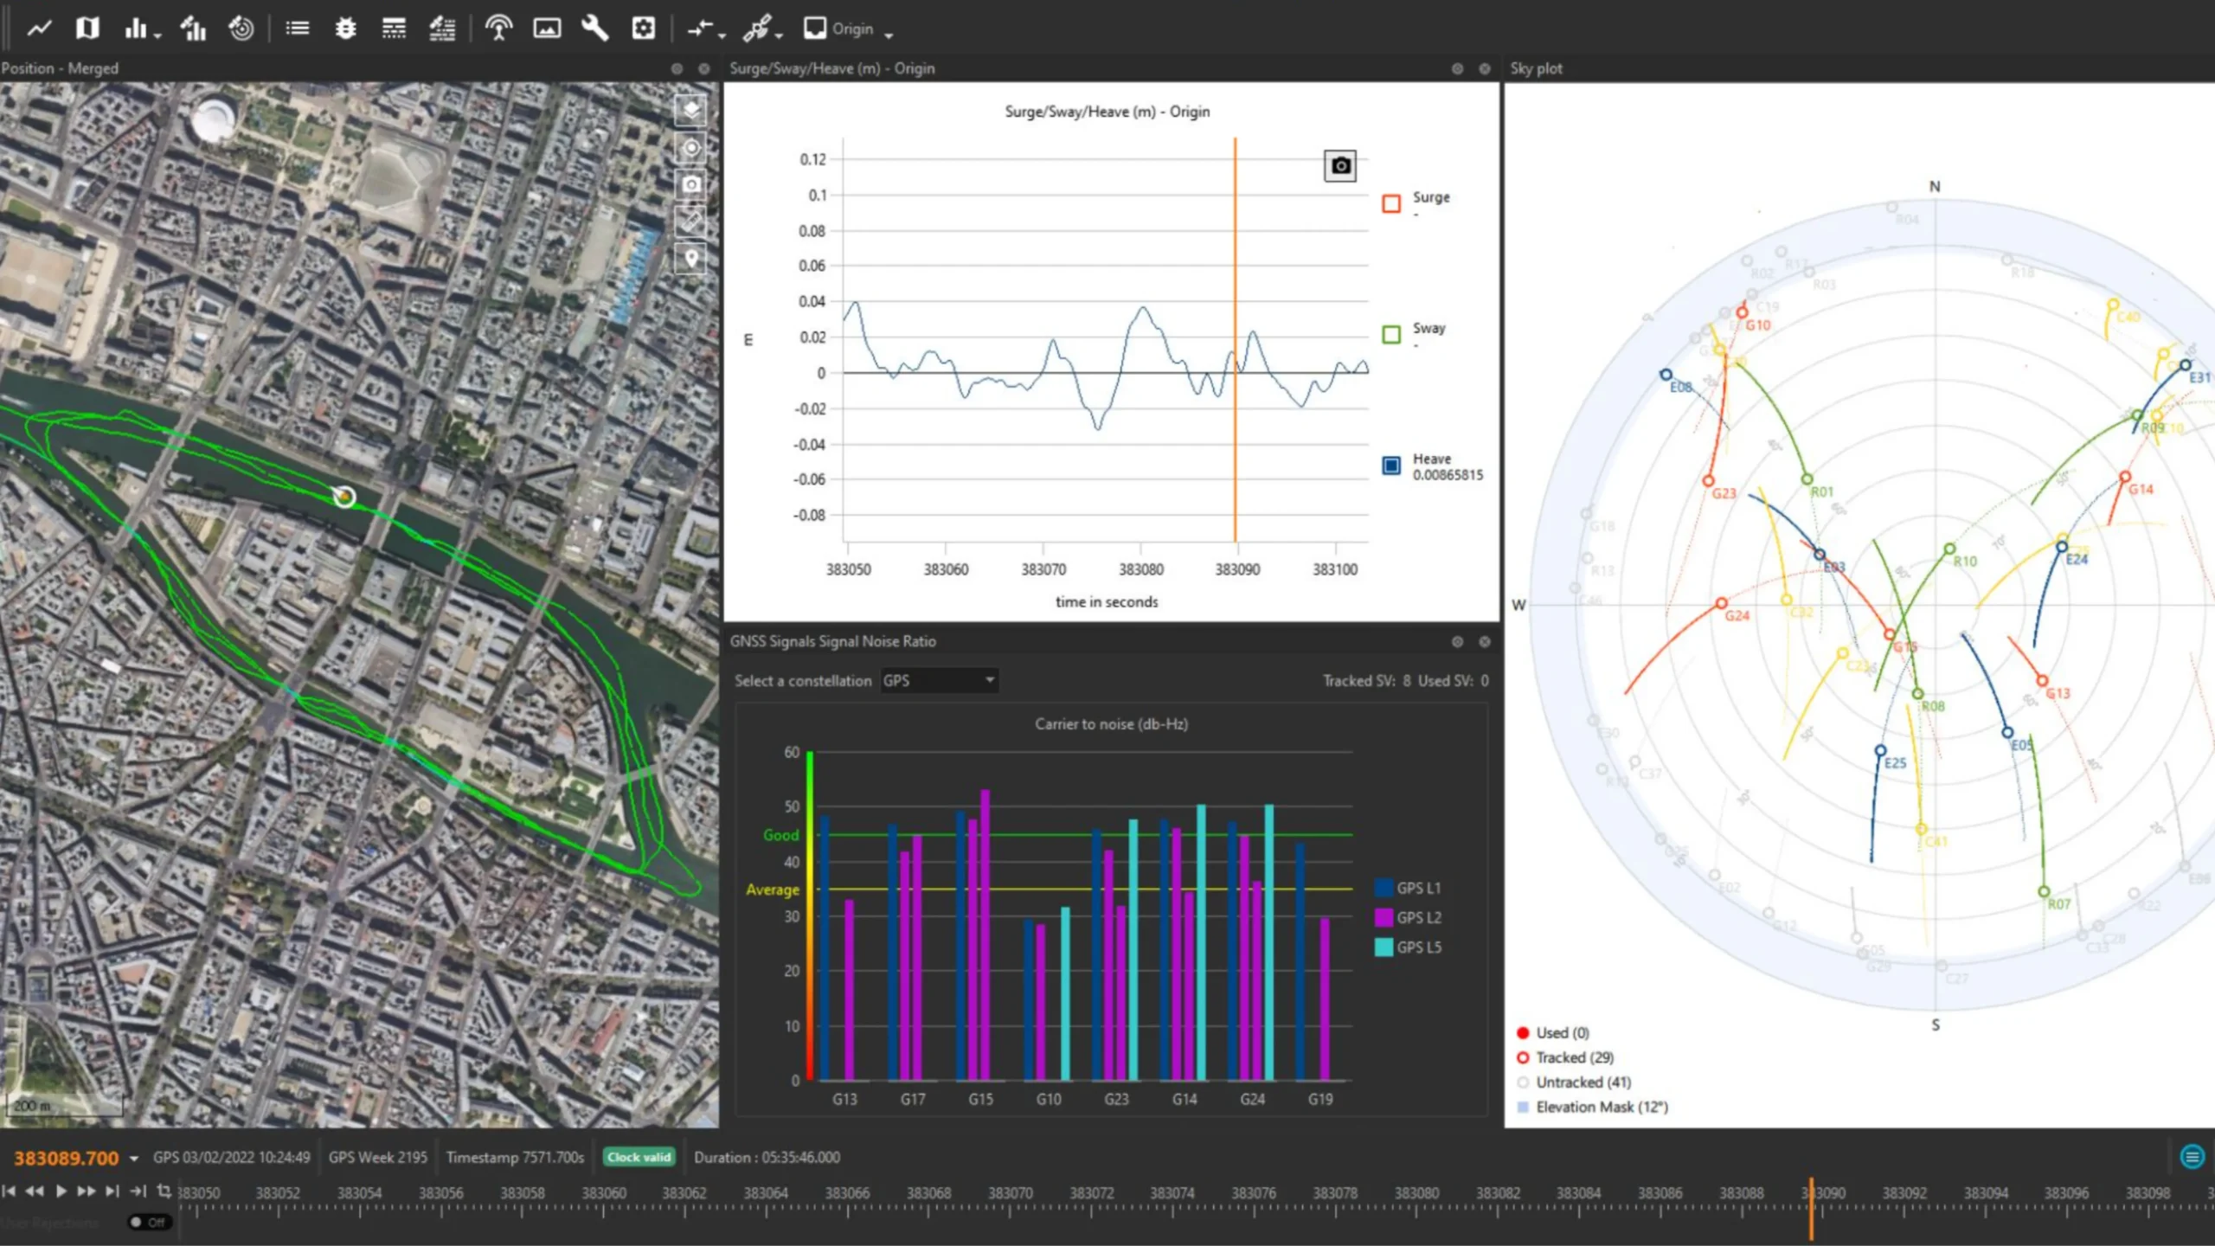
Task: Select the Sky plot panel tab
Action: (1536, 68)
